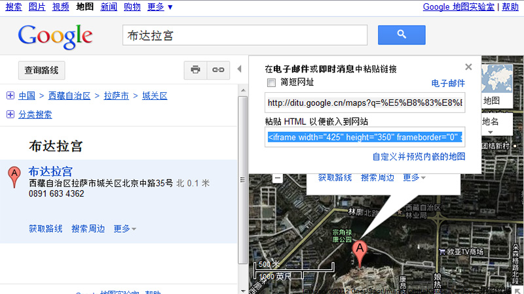Click 宗角禄康公园 label on map

(341, 236)
